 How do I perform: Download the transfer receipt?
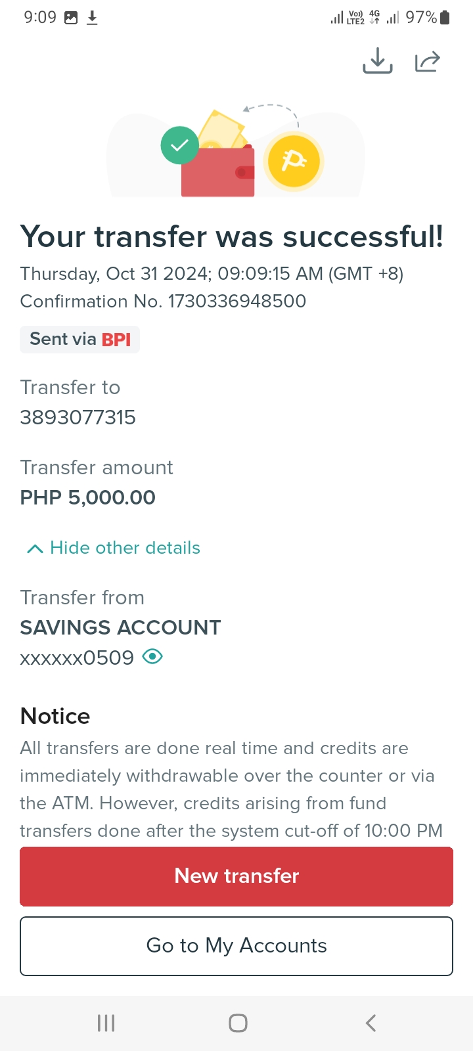[x=378, y=60]
